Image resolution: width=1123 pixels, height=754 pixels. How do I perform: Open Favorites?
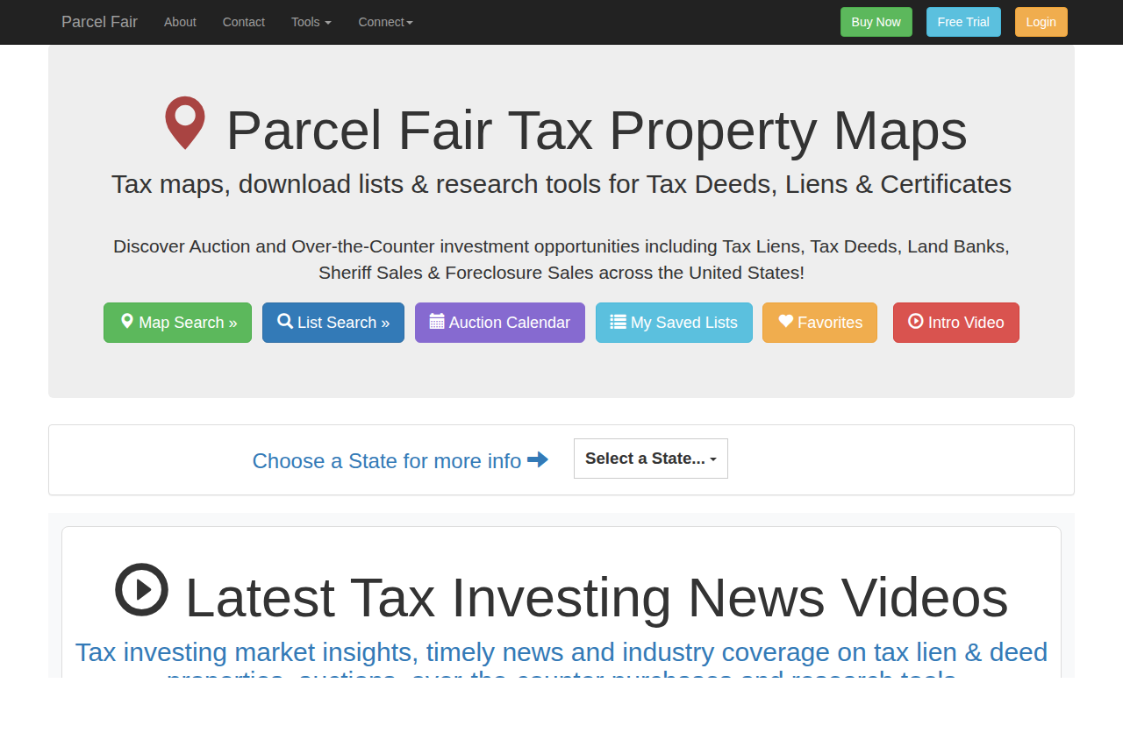pos(819,323)
